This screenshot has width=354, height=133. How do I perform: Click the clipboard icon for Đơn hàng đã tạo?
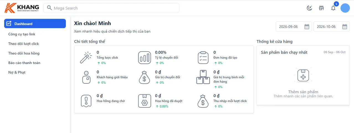coord(203,58)
